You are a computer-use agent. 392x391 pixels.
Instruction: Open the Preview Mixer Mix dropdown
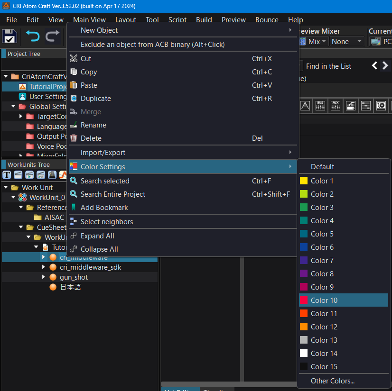coord(314,42)
